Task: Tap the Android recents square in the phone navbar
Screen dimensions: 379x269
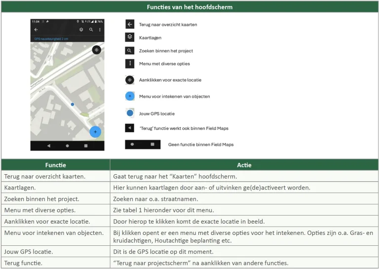Action: [x=86, y=146]
